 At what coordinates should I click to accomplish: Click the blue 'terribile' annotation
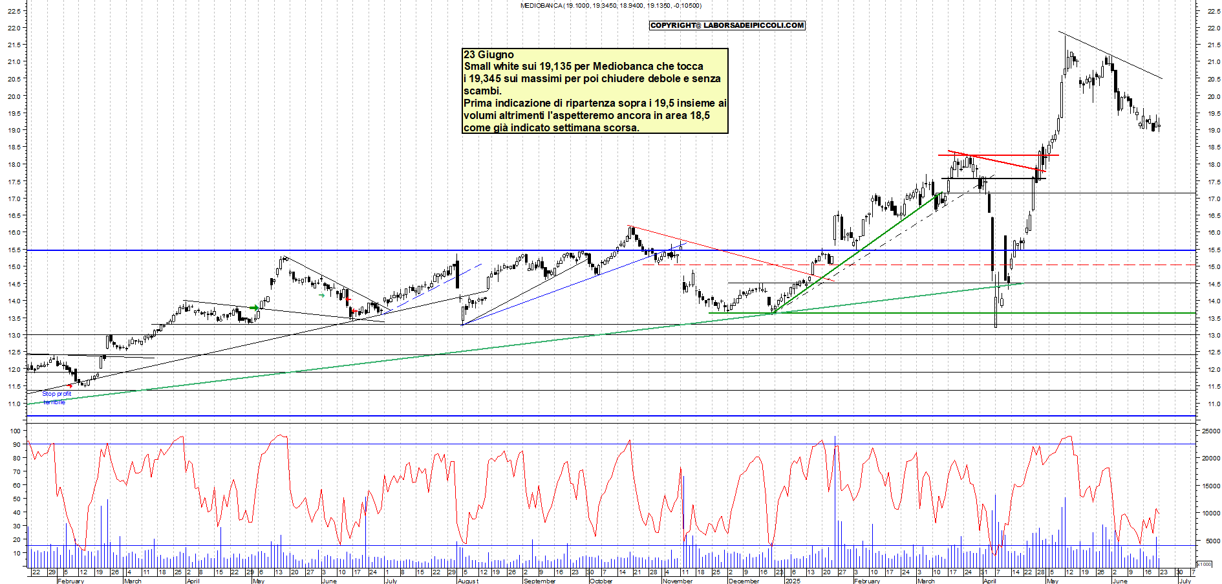54,402
